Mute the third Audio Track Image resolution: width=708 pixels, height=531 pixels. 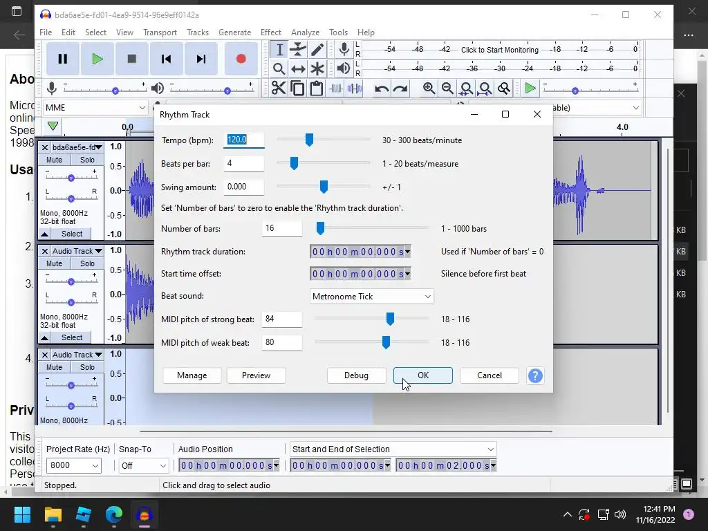(x=54, y=368)
